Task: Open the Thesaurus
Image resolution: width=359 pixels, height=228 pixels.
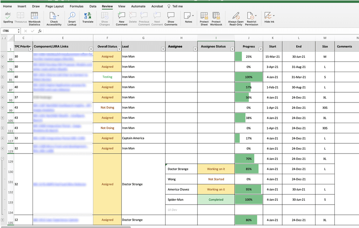Action: point(21,18)
